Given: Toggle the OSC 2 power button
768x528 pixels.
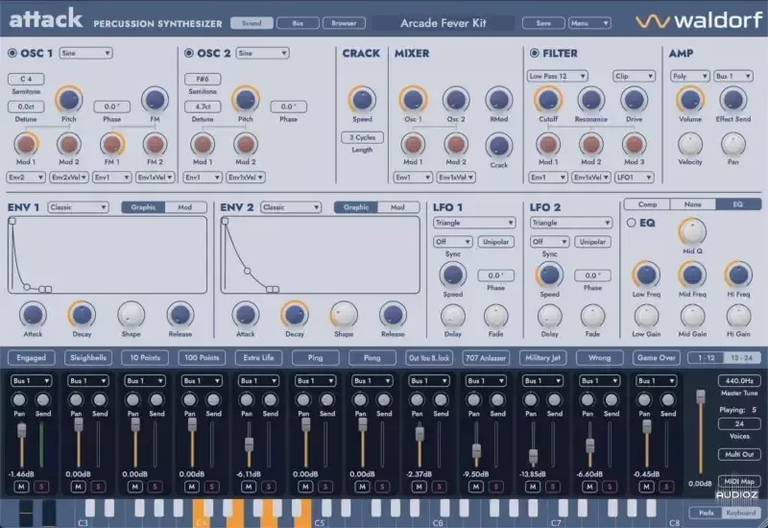Looking at the screenshot, I should tap(188, 53).
